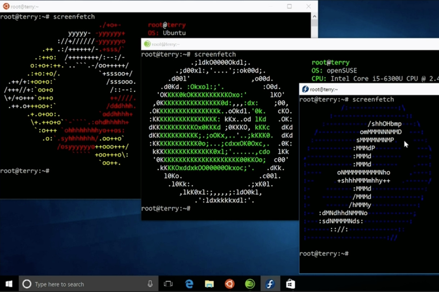Click the Ubuntu terminal's scroll-up arrow
Viewport: 439px width, 292px height.
coord(314,17)
